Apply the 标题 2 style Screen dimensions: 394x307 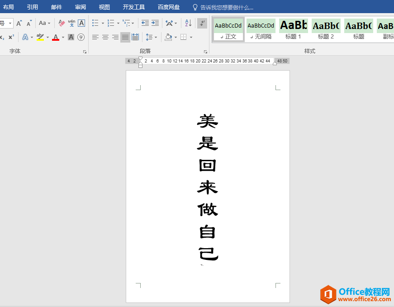coord(326,29)
